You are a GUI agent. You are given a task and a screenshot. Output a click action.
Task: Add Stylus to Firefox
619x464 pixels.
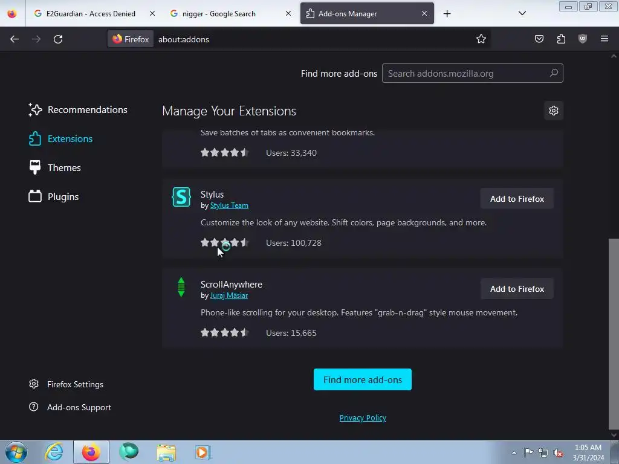(x=517, y=199)
